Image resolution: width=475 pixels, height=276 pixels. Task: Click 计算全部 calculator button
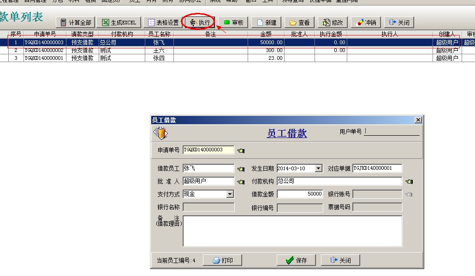[x=76, y=23]
